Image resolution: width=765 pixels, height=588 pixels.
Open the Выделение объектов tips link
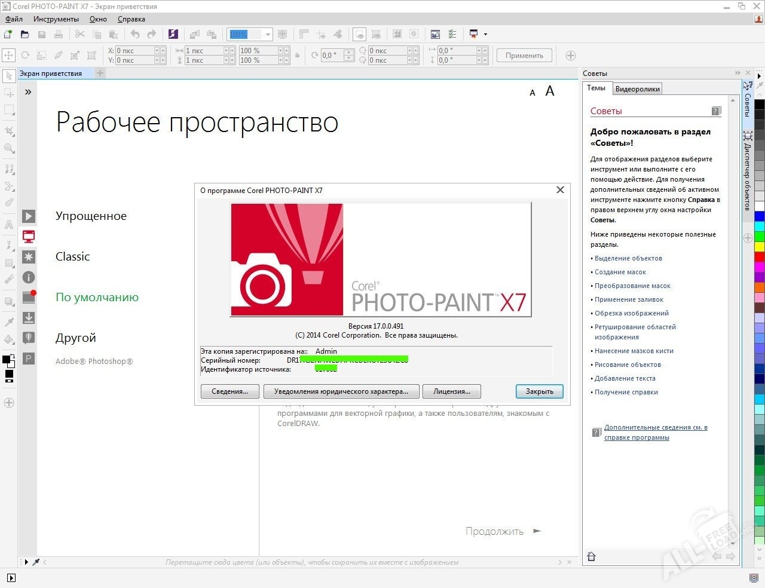click(628, 258)
